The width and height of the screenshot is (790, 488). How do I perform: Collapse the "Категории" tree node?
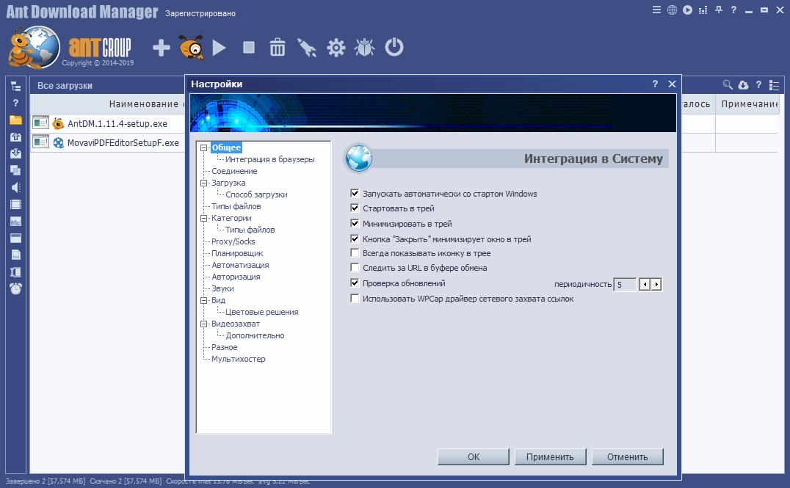click(x=204, y=218)
